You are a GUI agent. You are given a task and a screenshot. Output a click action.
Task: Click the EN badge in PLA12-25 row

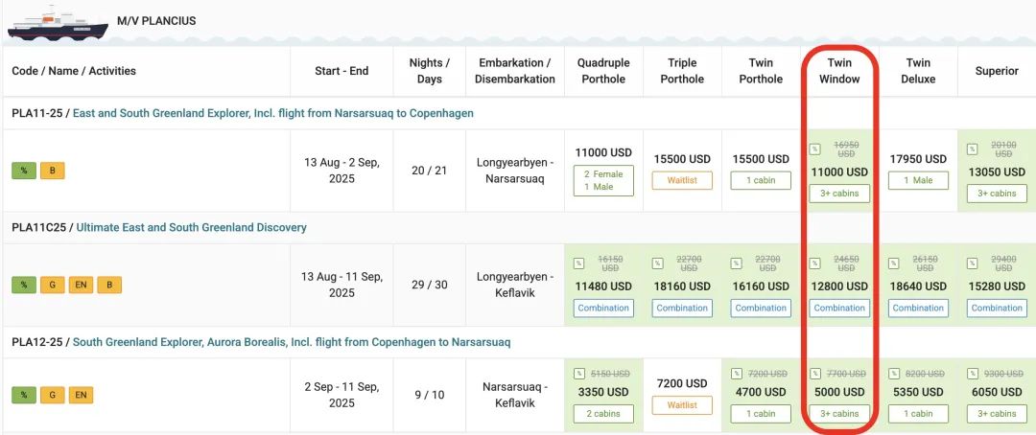[x=81, y=396]
